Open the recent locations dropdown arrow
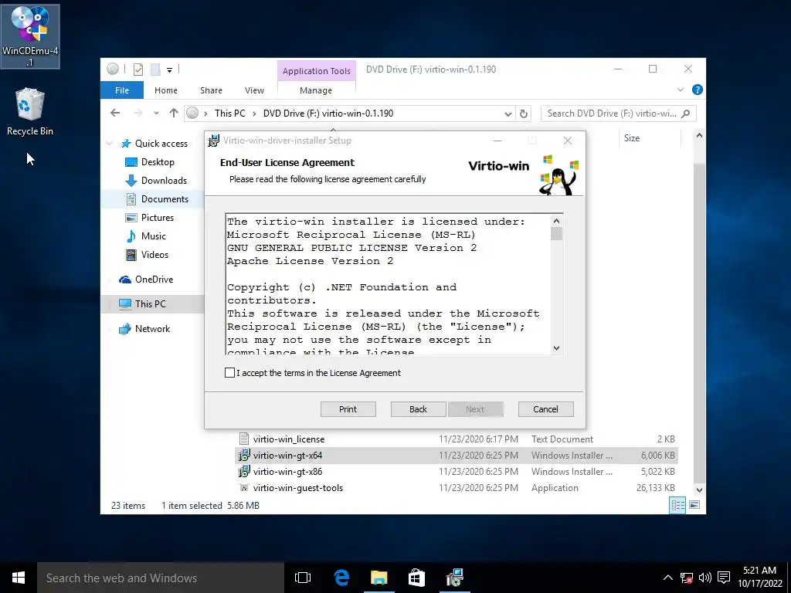The width and height of the screenshot is (791, 593). click(156, 114)
